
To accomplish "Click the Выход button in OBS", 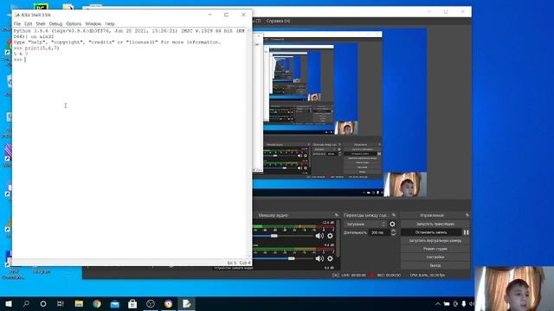I will click(435, 265).
